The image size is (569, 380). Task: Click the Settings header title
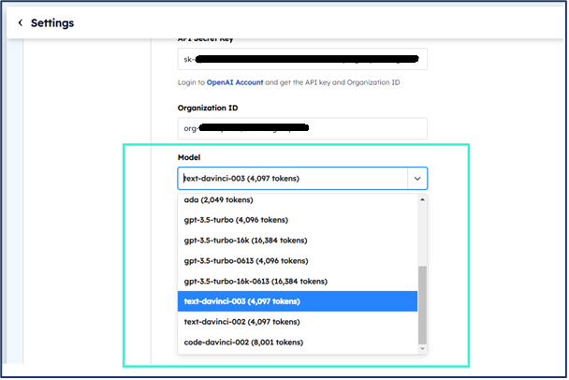pos(52,22)
